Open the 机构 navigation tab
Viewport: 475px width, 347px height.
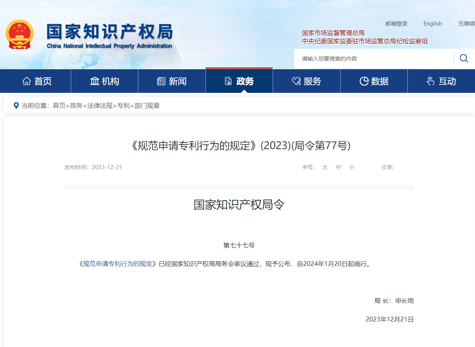(105, 81)
